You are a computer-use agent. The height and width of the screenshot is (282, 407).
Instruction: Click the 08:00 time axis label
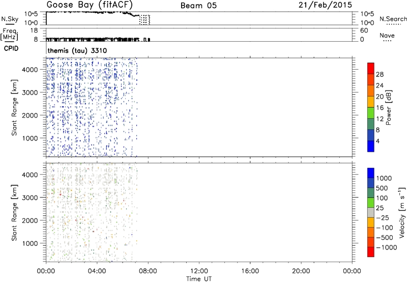click(x=148, y=271)
